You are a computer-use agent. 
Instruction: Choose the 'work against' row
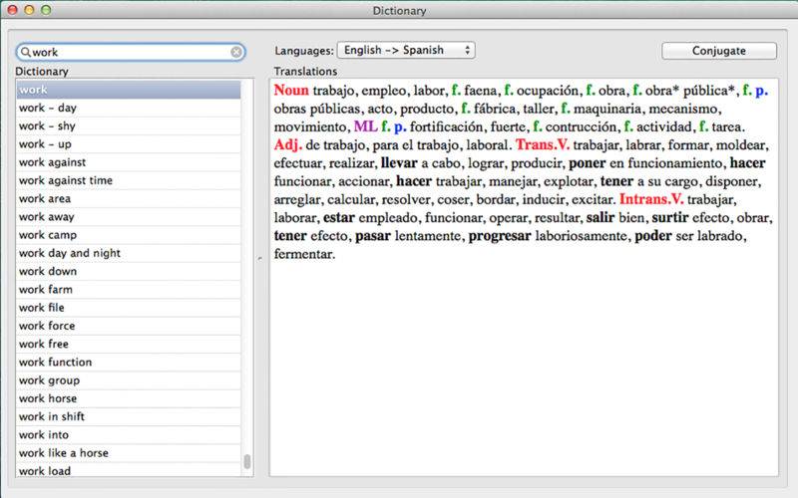129,162
